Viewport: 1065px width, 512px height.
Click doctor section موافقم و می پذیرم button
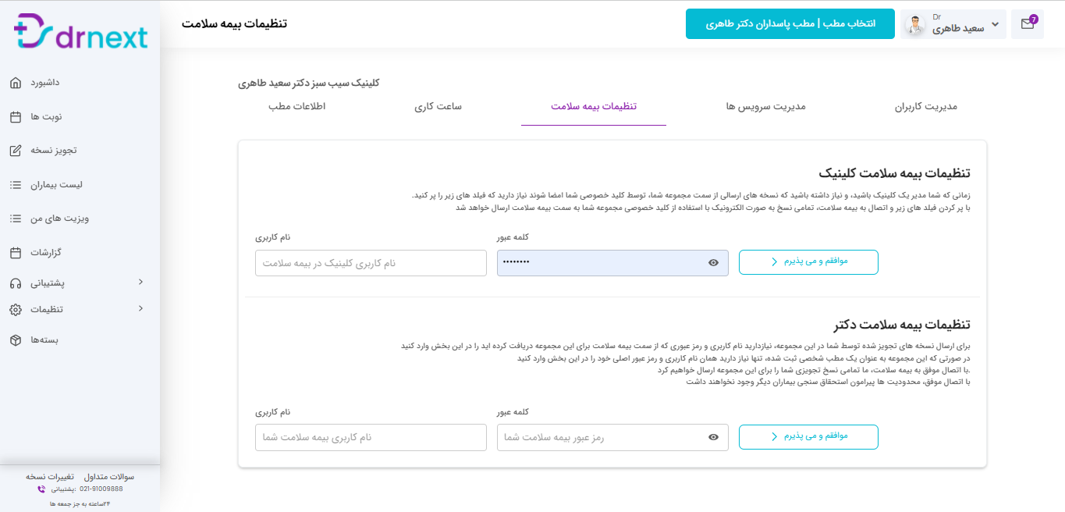pyautogui.click(x=808, y=437)
